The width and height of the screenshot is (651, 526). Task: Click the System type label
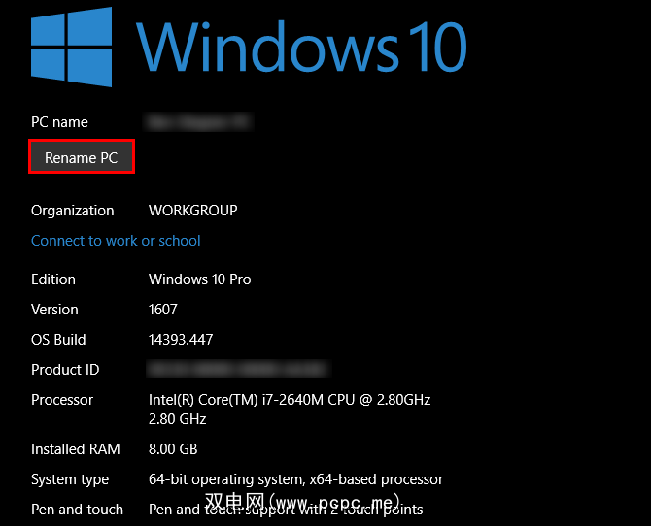pos(70,480)
